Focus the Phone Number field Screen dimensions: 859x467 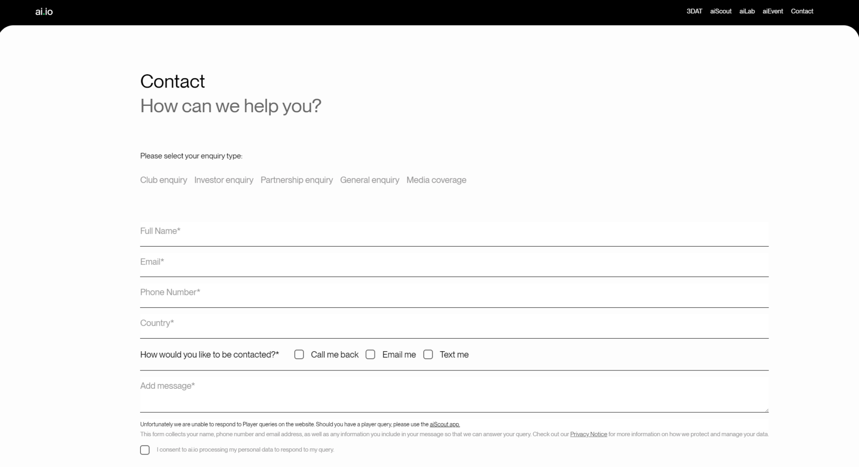[454, 295]
